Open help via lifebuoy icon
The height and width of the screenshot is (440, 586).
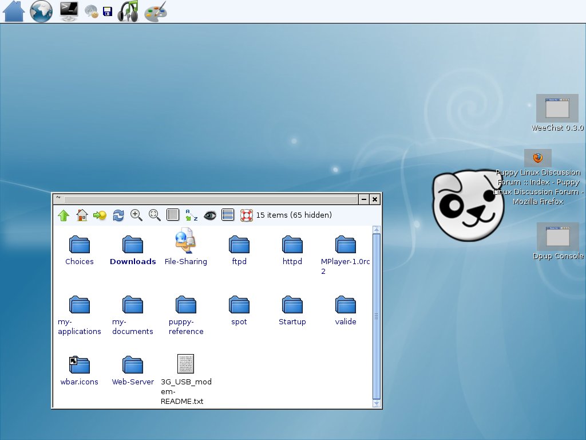[x=246, y=215]
